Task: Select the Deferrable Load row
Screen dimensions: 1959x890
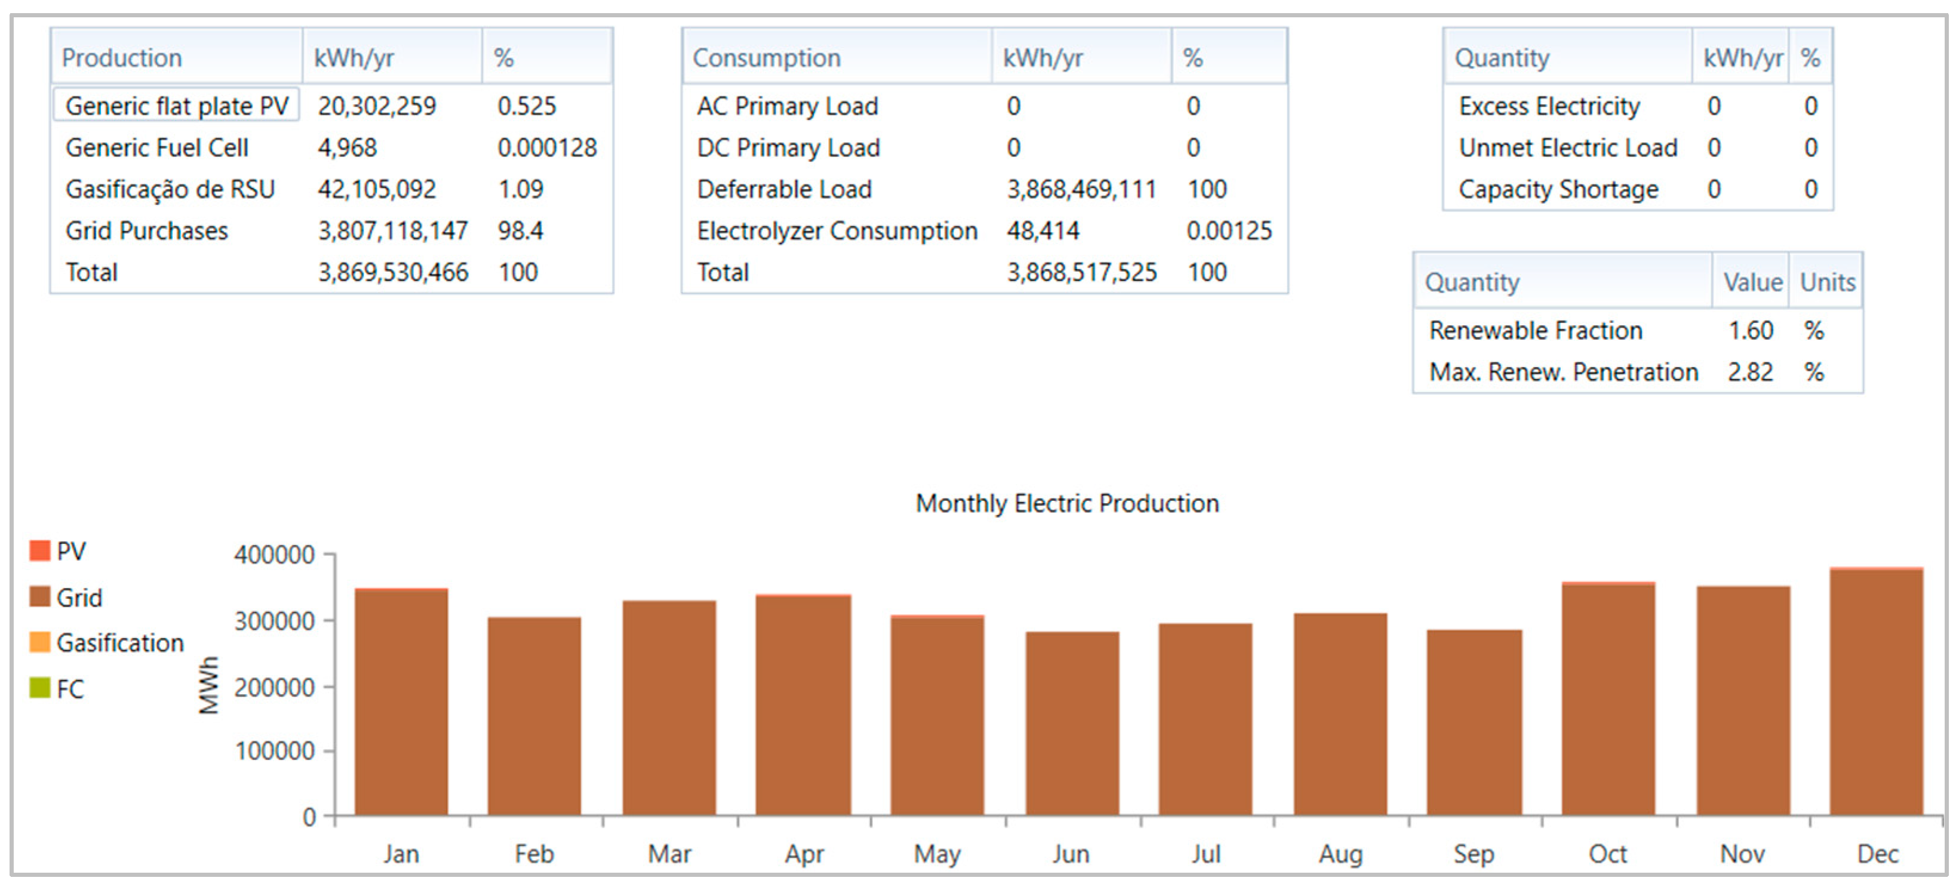Action: coord(784,189)
